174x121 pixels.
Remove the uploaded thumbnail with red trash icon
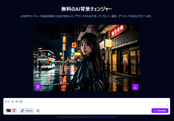(x=14, y=110)
